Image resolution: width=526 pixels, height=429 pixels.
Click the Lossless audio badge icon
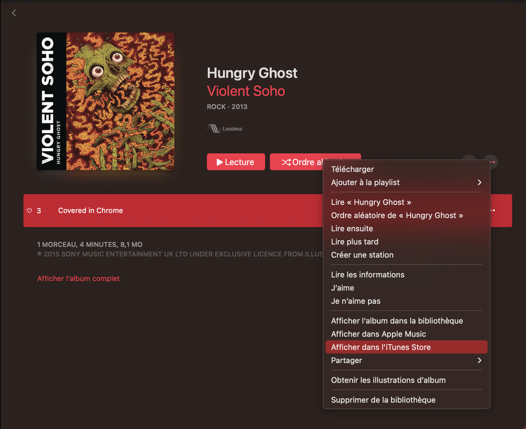(x=214, y=129)
